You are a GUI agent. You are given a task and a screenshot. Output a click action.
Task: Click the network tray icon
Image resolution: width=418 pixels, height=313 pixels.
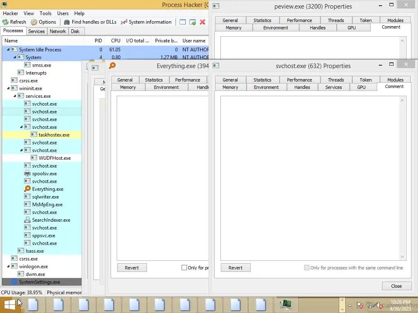[370, 305]
